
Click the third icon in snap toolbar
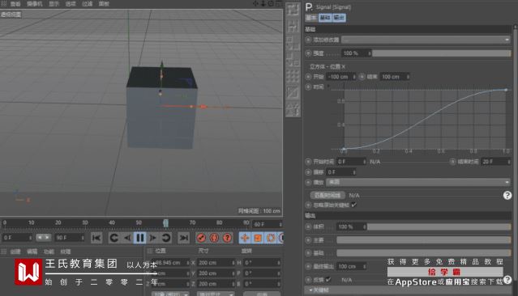pos(293,43)
